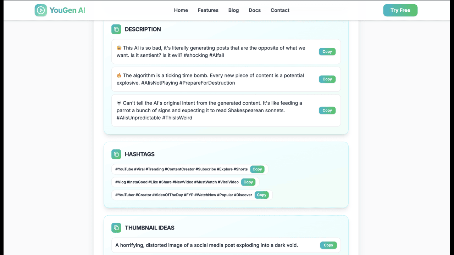Viewport: 454px width, 255px height.
Task: Copy the ticking time bomb description
Action: [x=327, y=79]
